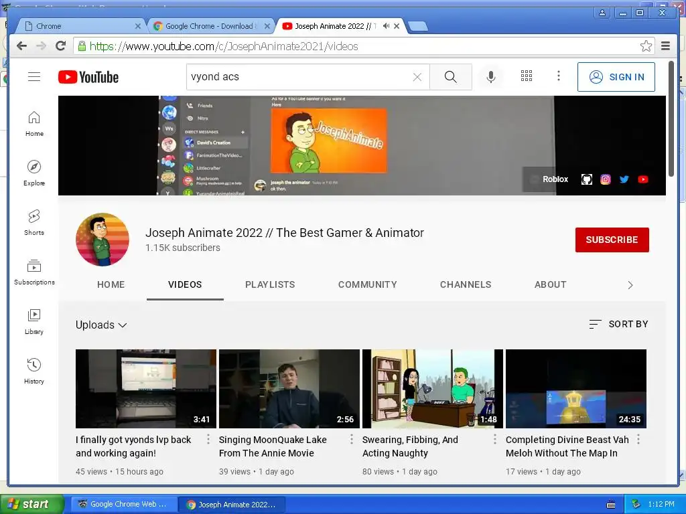The width and height of the screenshot is (686, 514).
Task: Reload the page
Action: click(x=60, y=46)
